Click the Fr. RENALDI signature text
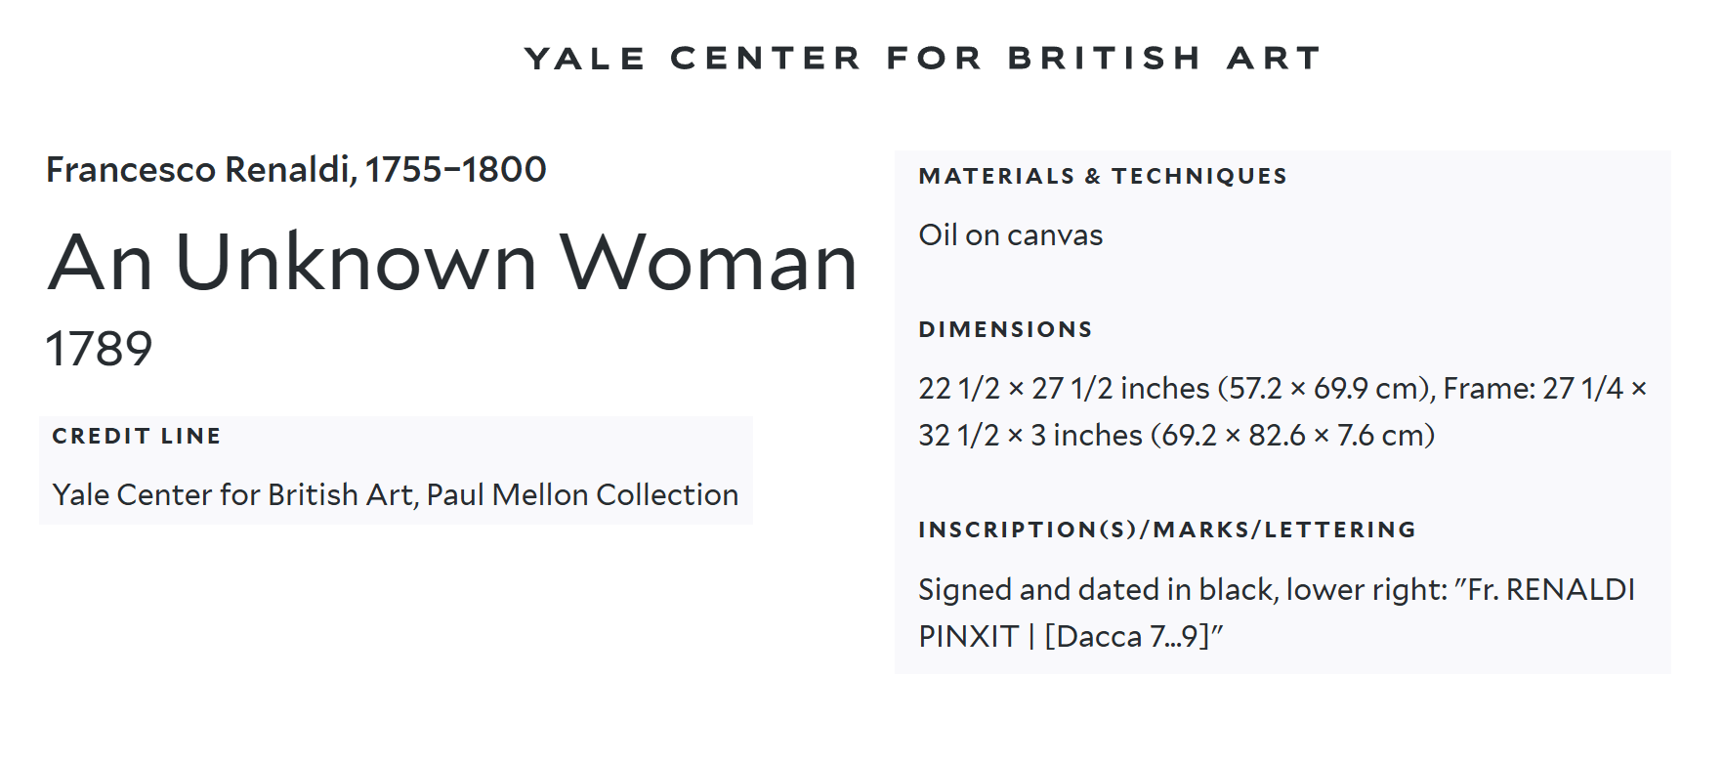The width and height of the screenshot is (1723, 763). 1551,590
